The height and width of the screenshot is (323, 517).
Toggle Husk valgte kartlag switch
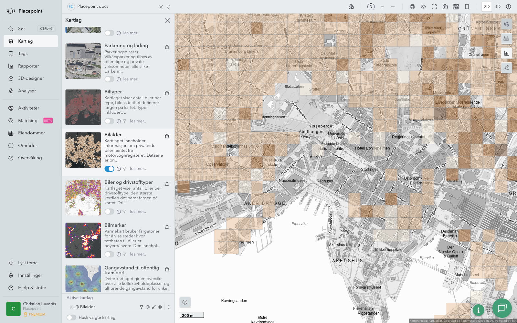pyautogui.click(x=71, y=318)
